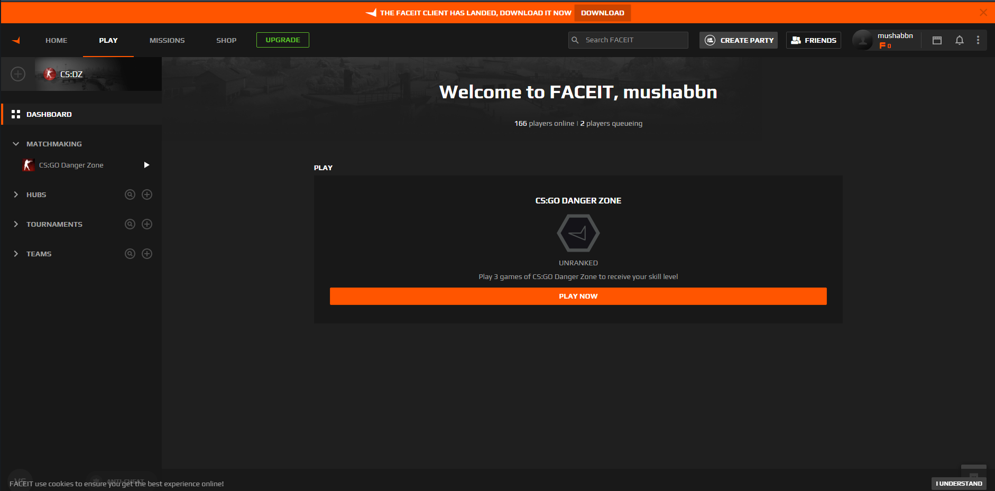Open the FRIENDS panel
The height and width of the screenshot is (491, 995).
point(814,40)
